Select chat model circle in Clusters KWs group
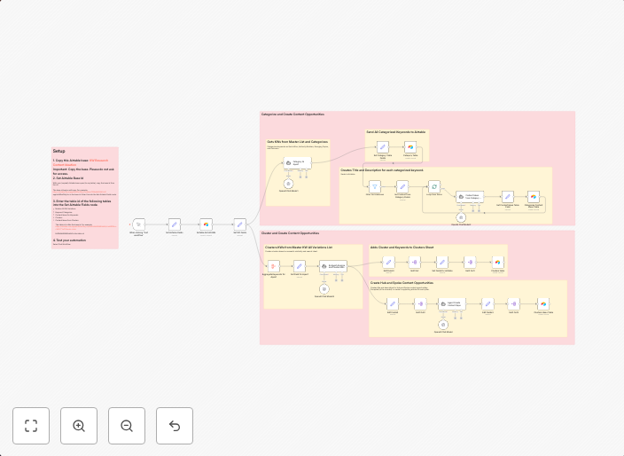The image size is (624, 456). (324, 289)
